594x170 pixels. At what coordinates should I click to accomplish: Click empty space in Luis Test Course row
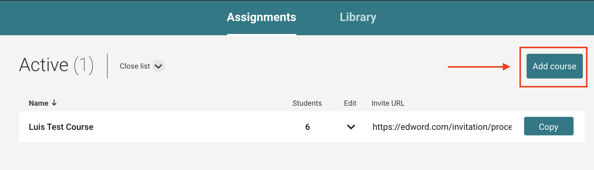point(192,127)
